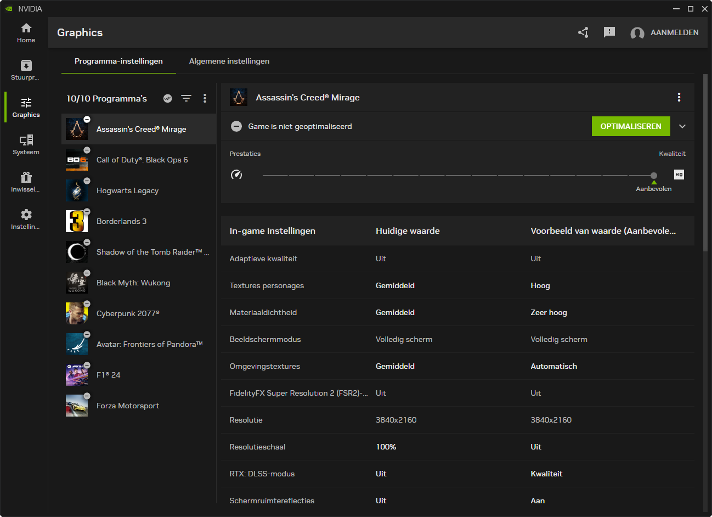The width and height of the screenshot is (712, 517).
Task: Click the HQ quality icon beside slider
Action: pos(679,175)
